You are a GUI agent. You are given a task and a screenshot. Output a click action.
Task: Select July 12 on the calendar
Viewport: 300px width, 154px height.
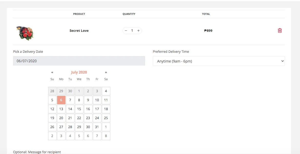coord(52,109)
